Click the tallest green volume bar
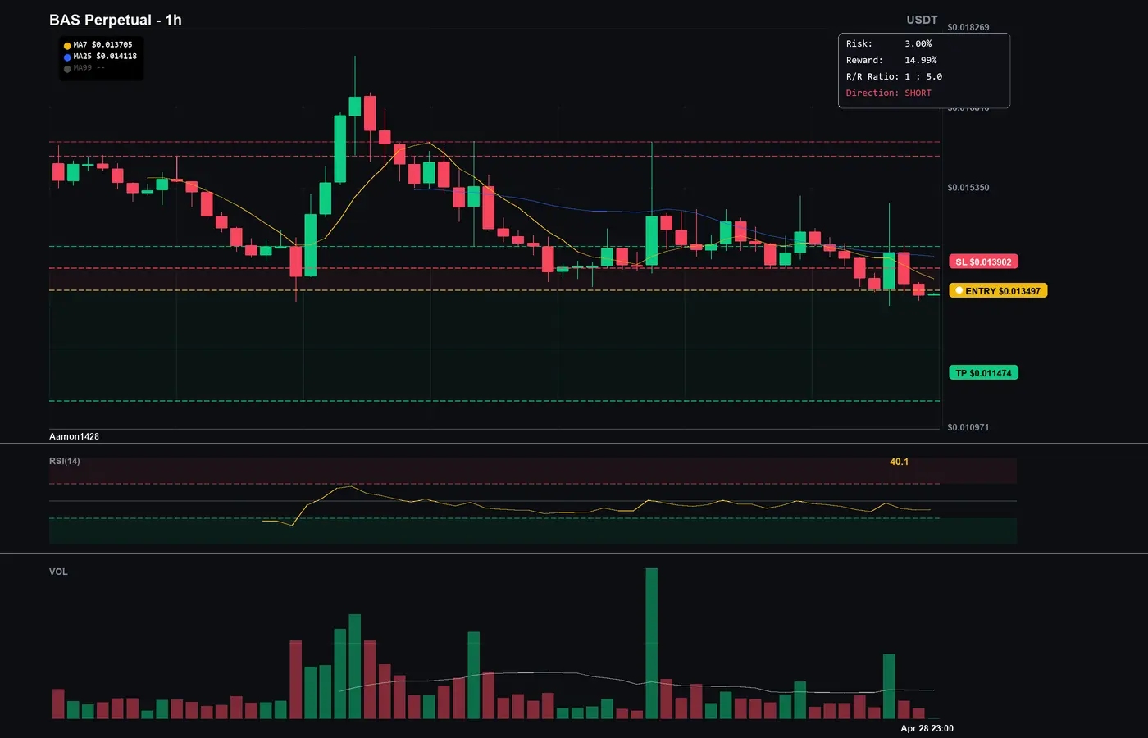1148x738 pixels. (652, 644)
